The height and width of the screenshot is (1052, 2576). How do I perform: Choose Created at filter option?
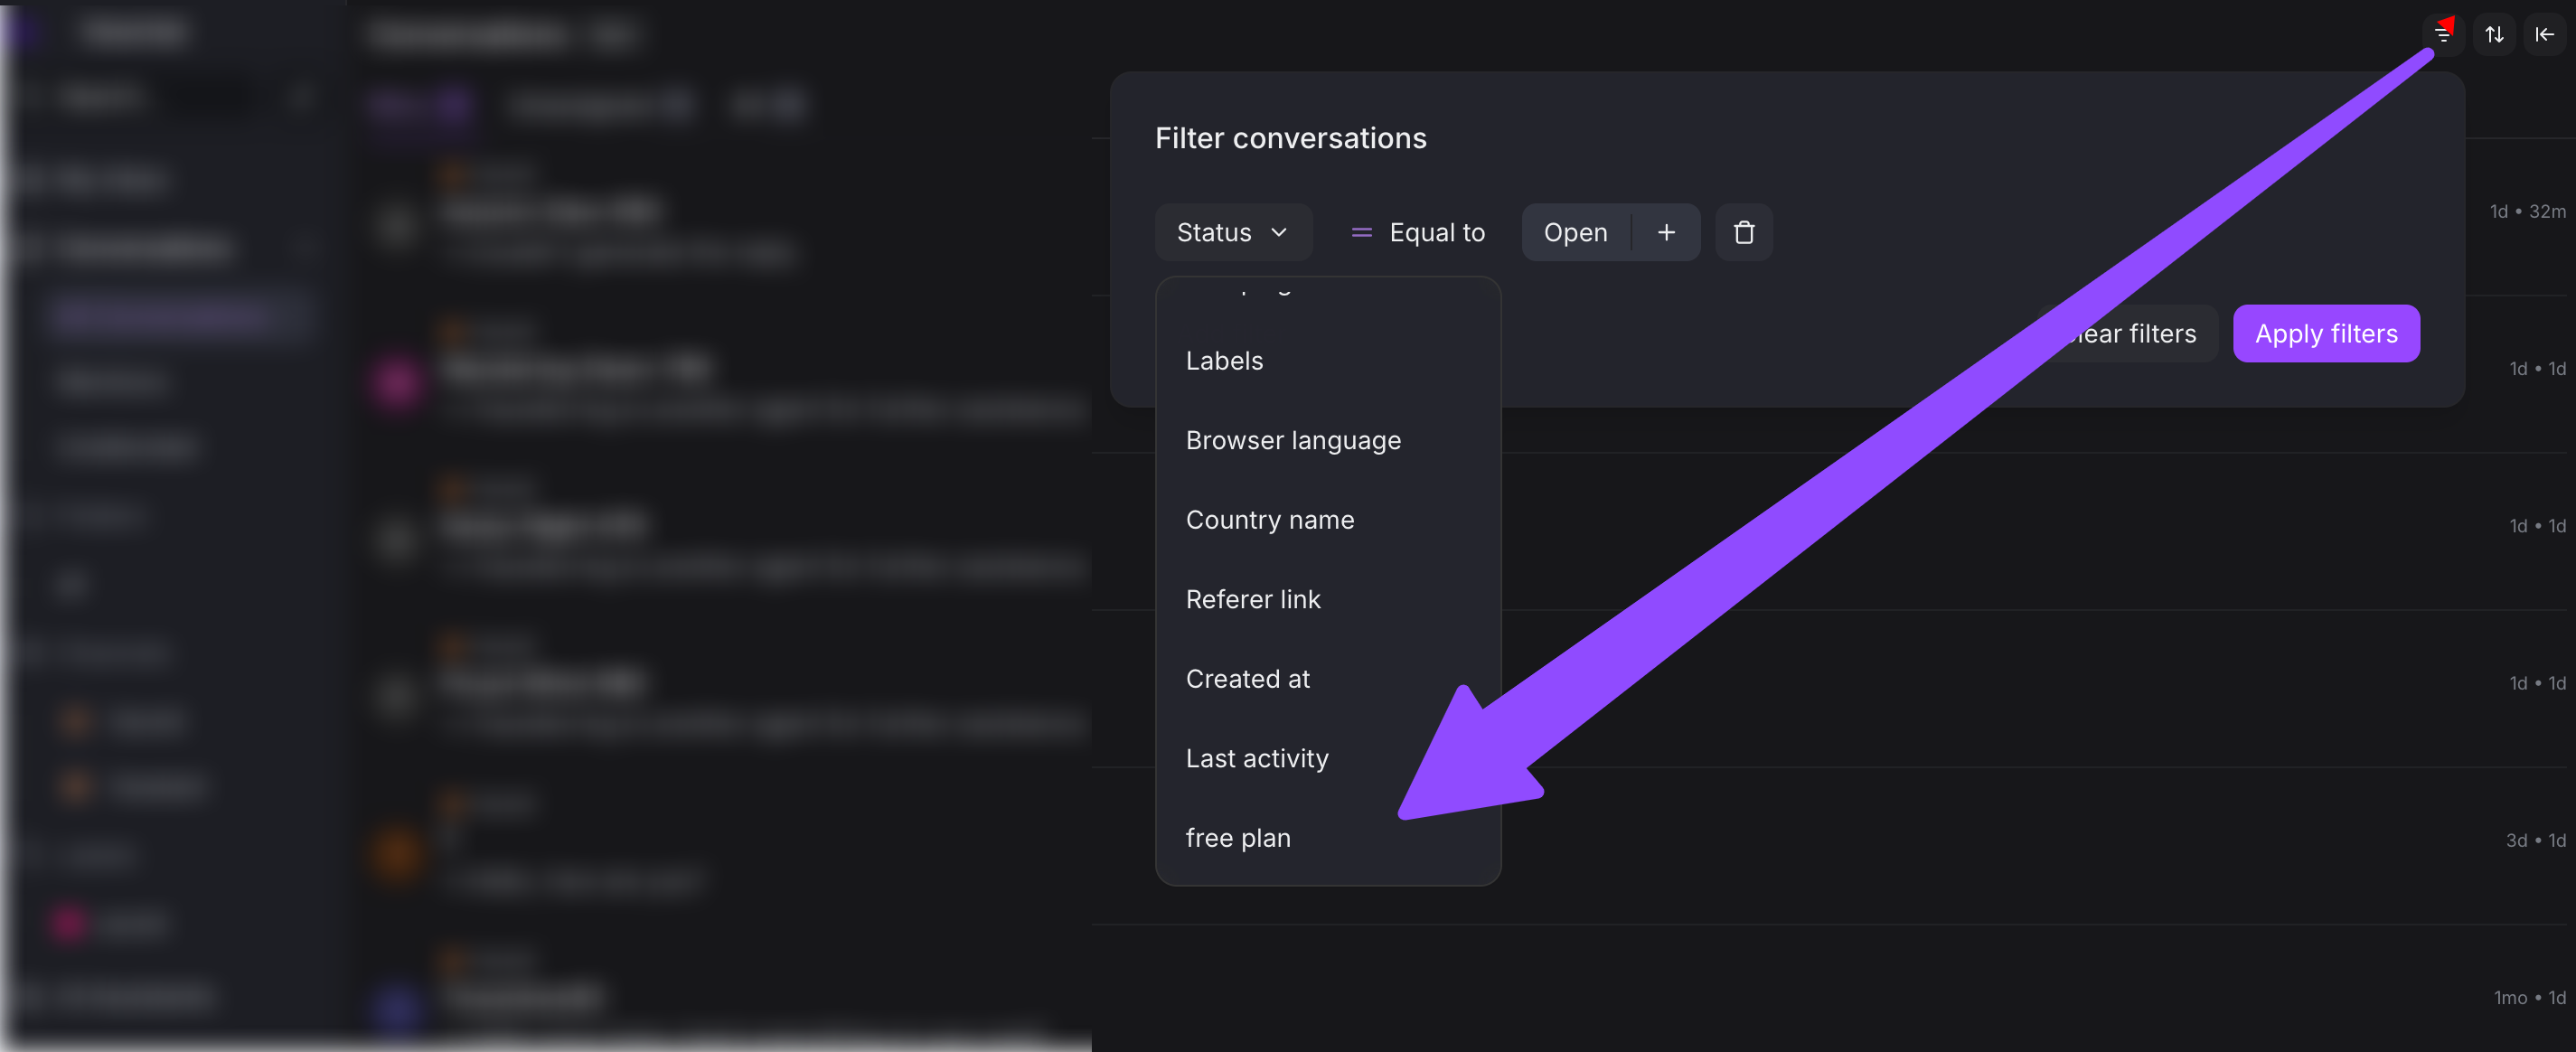coord(1247,679)
